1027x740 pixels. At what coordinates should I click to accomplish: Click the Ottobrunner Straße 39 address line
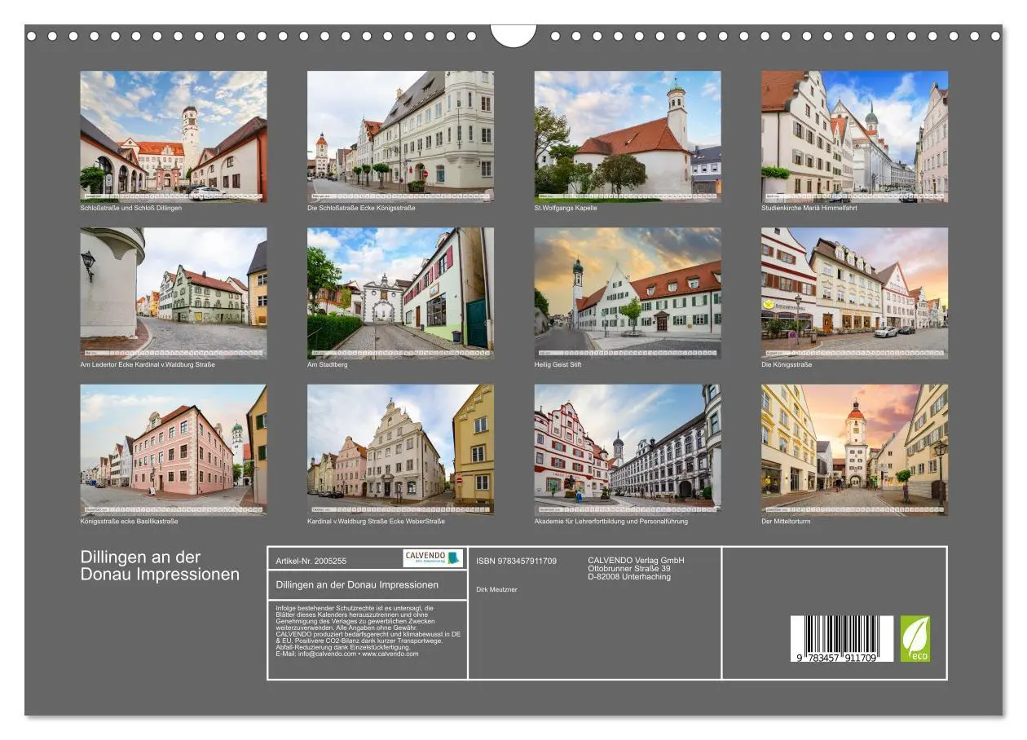click(x=629, y=568)
